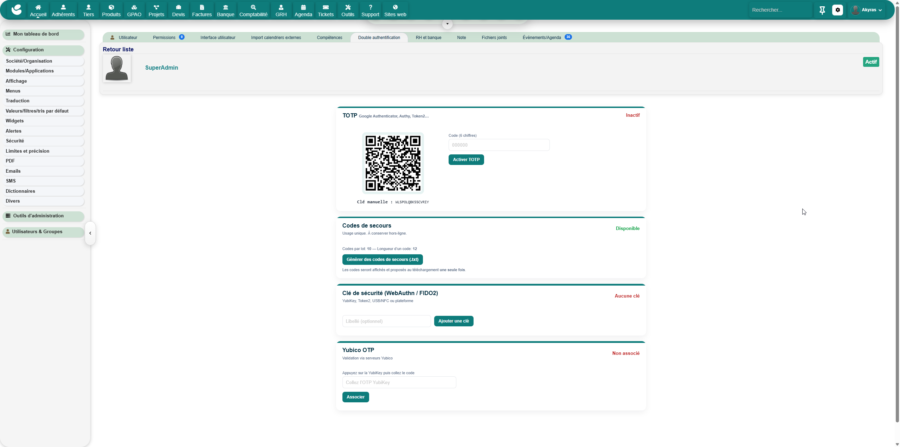Open Sécurité in the Configuration menu

tap(15, 141)
